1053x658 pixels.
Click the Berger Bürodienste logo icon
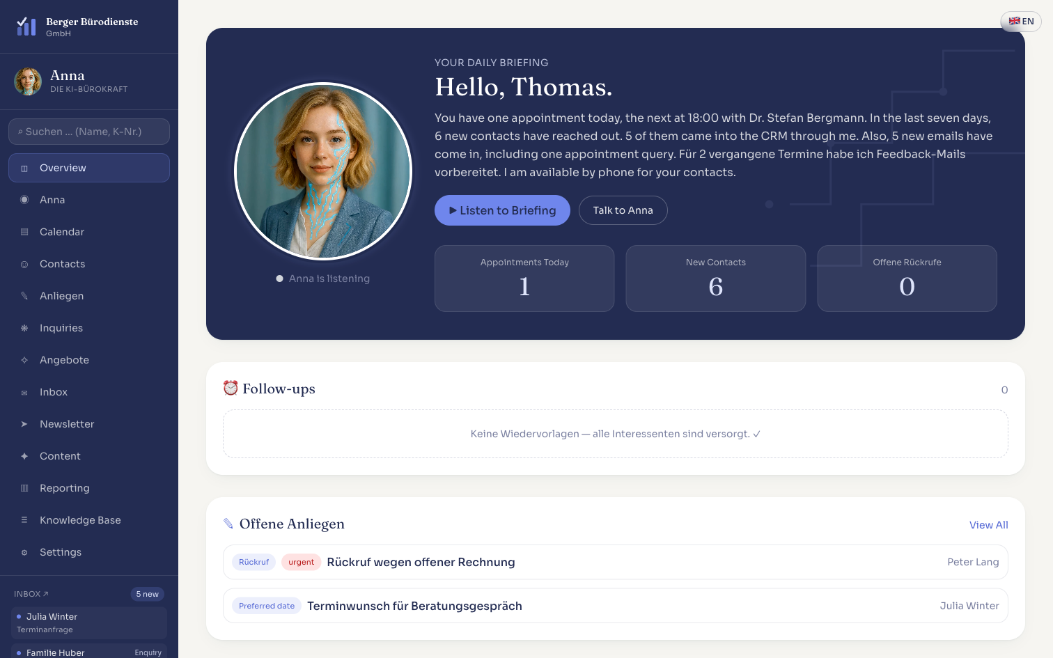tap(26, 26)
